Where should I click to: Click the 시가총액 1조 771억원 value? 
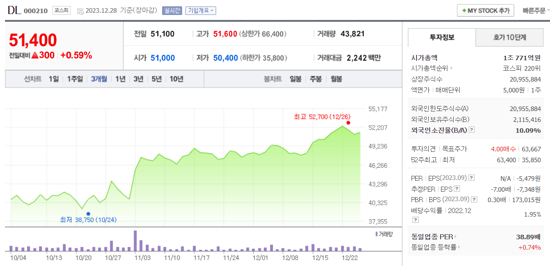pyautogui.click(x=522, y=58)
